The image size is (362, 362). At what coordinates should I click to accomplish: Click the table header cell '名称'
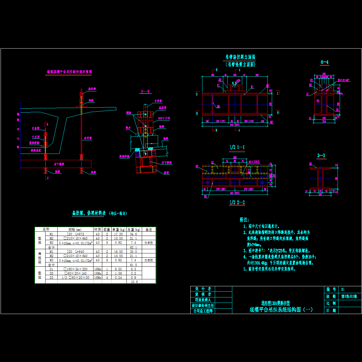[x=46, y=230]
